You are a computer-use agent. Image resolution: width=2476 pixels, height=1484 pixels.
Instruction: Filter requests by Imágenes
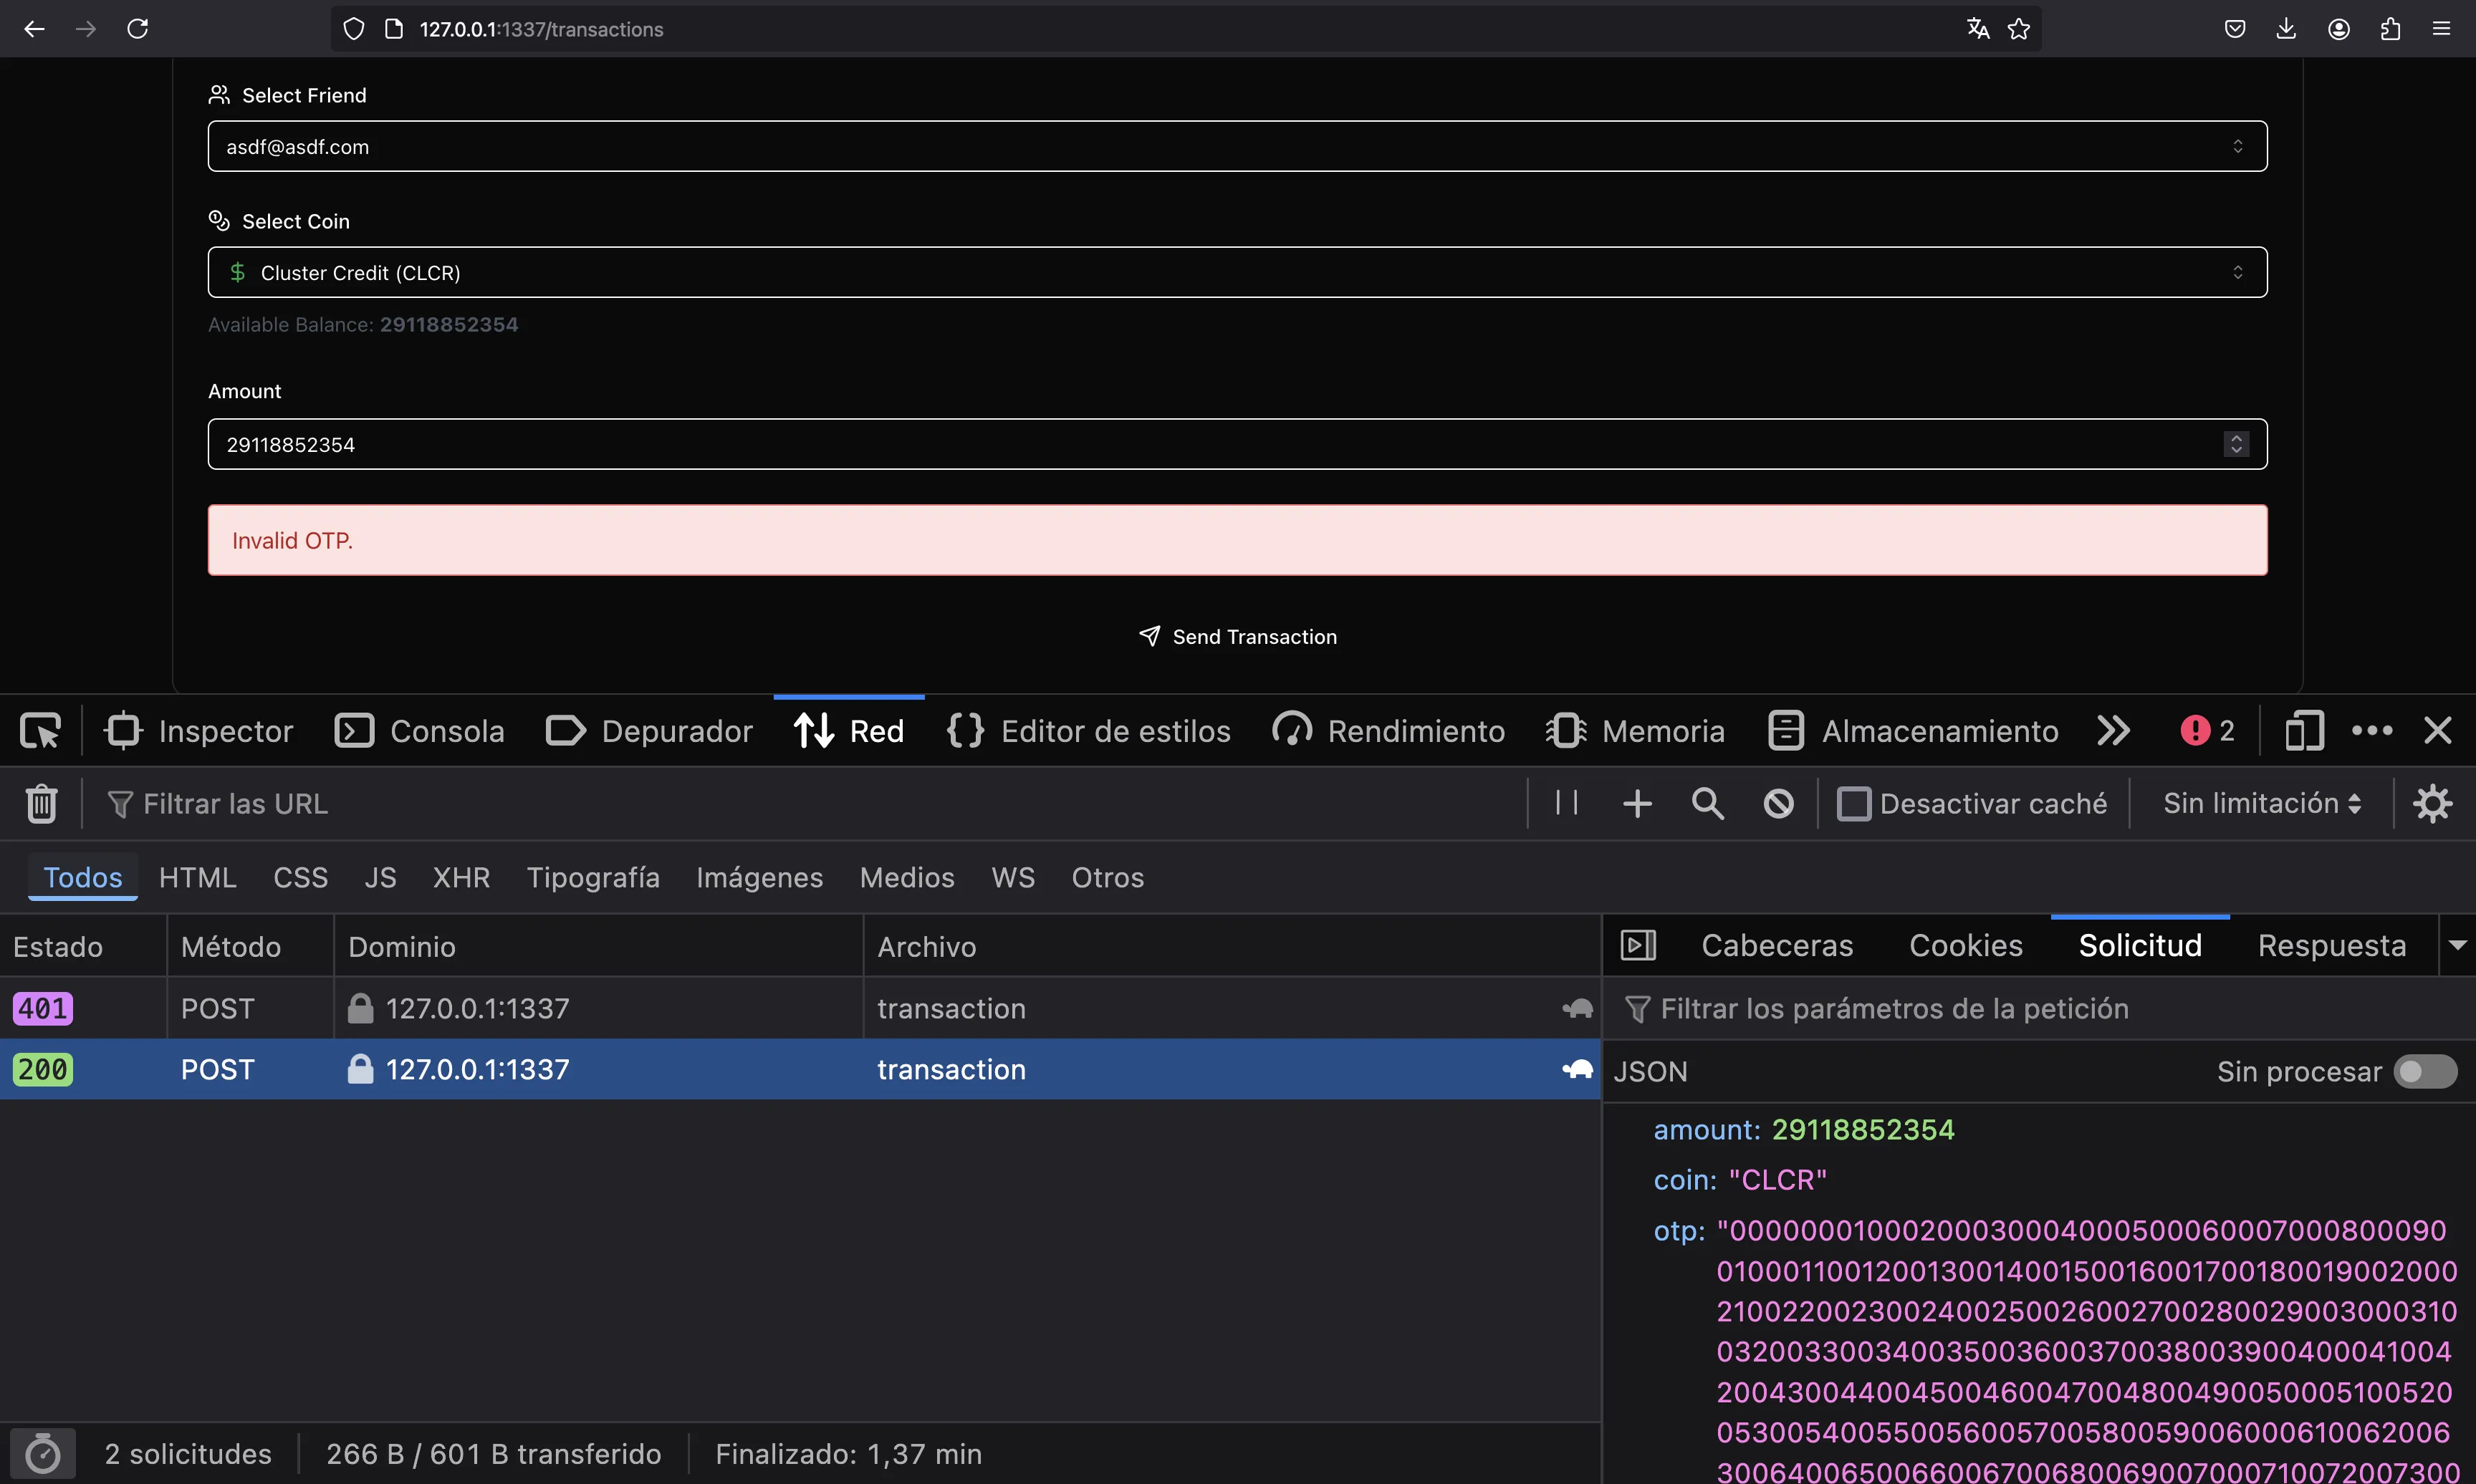point(759,877)
